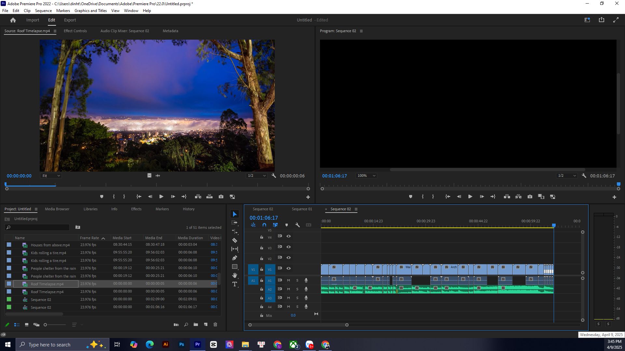
Task: Select the Ripple Edit tool
Action: (234, 232)
